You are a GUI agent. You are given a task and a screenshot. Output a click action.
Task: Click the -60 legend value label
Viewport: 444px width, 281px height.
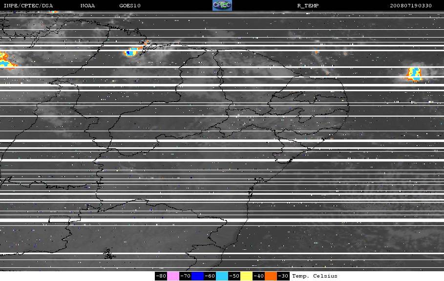click(210, 276)
